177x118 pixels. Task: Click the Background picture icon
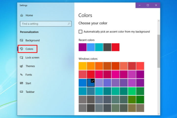(22, 40)
